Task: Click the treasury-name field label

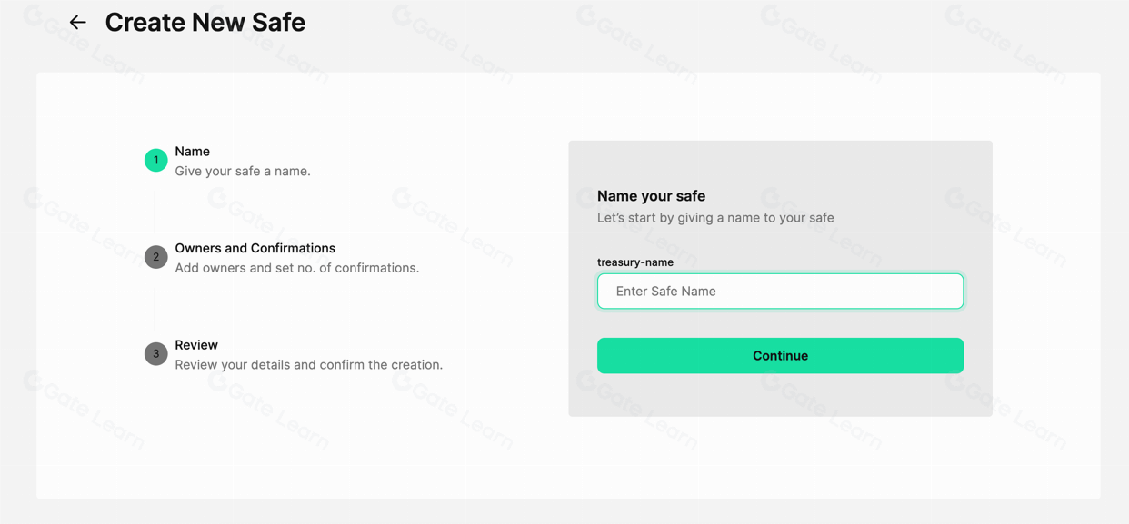Action: click(635, 262)
